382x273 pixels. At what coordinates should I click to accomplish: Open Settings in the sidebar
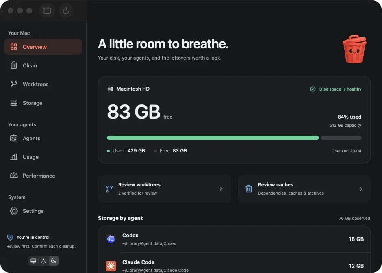[43, 211]
